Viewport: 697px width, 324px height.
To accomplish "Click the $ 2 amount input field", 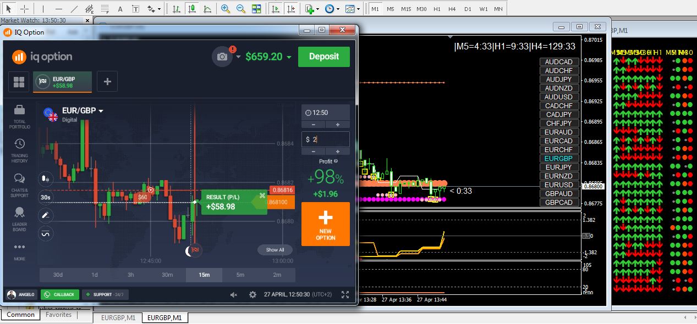I will coord(326,139).
